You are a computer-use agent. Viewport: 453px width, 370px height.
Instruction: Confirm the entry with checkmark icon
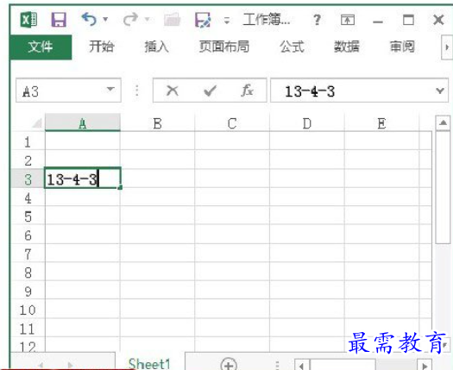tap(210, 91)
